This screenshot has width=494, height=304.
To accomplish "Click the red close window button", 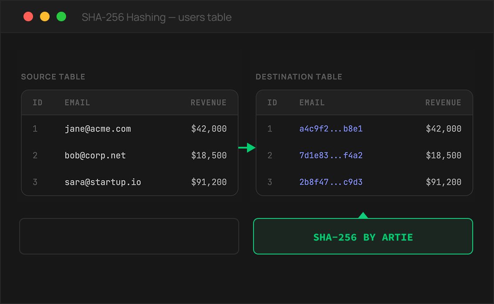I will (x=28, y=17).
